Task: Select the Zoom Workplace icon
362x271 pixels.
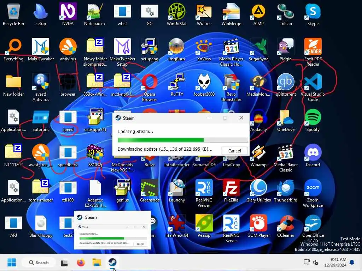Action: click(313, 194)
